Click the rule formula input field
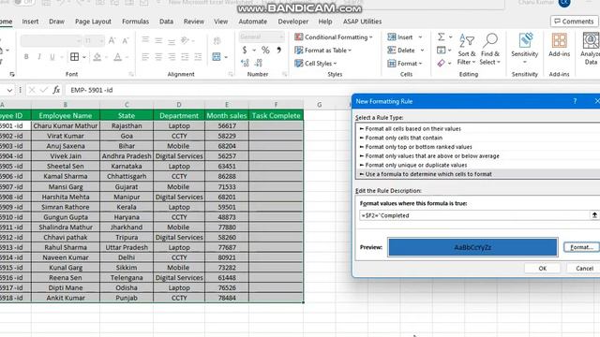Screen dimensions: 600x337 [474, 215]
